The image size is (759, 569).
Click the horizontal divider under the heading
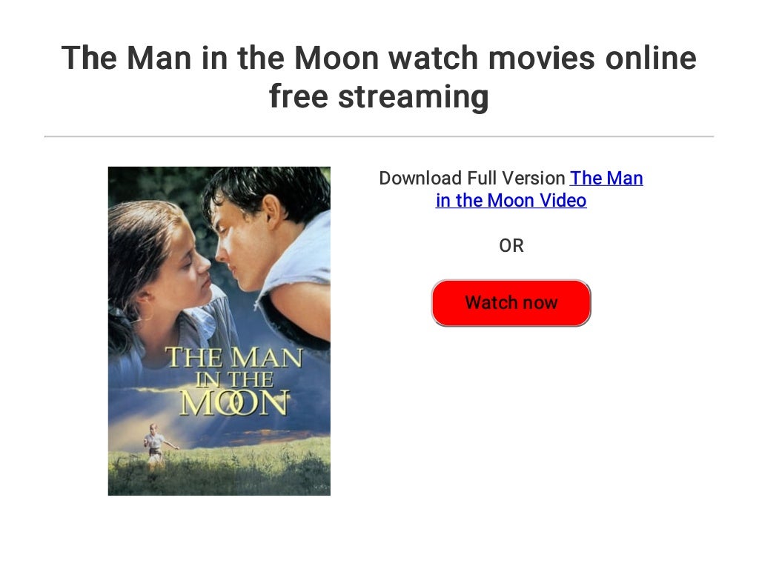[379, 136]
